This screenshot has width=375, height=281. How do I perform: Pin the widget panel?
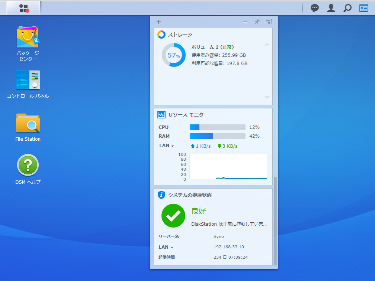257,22
